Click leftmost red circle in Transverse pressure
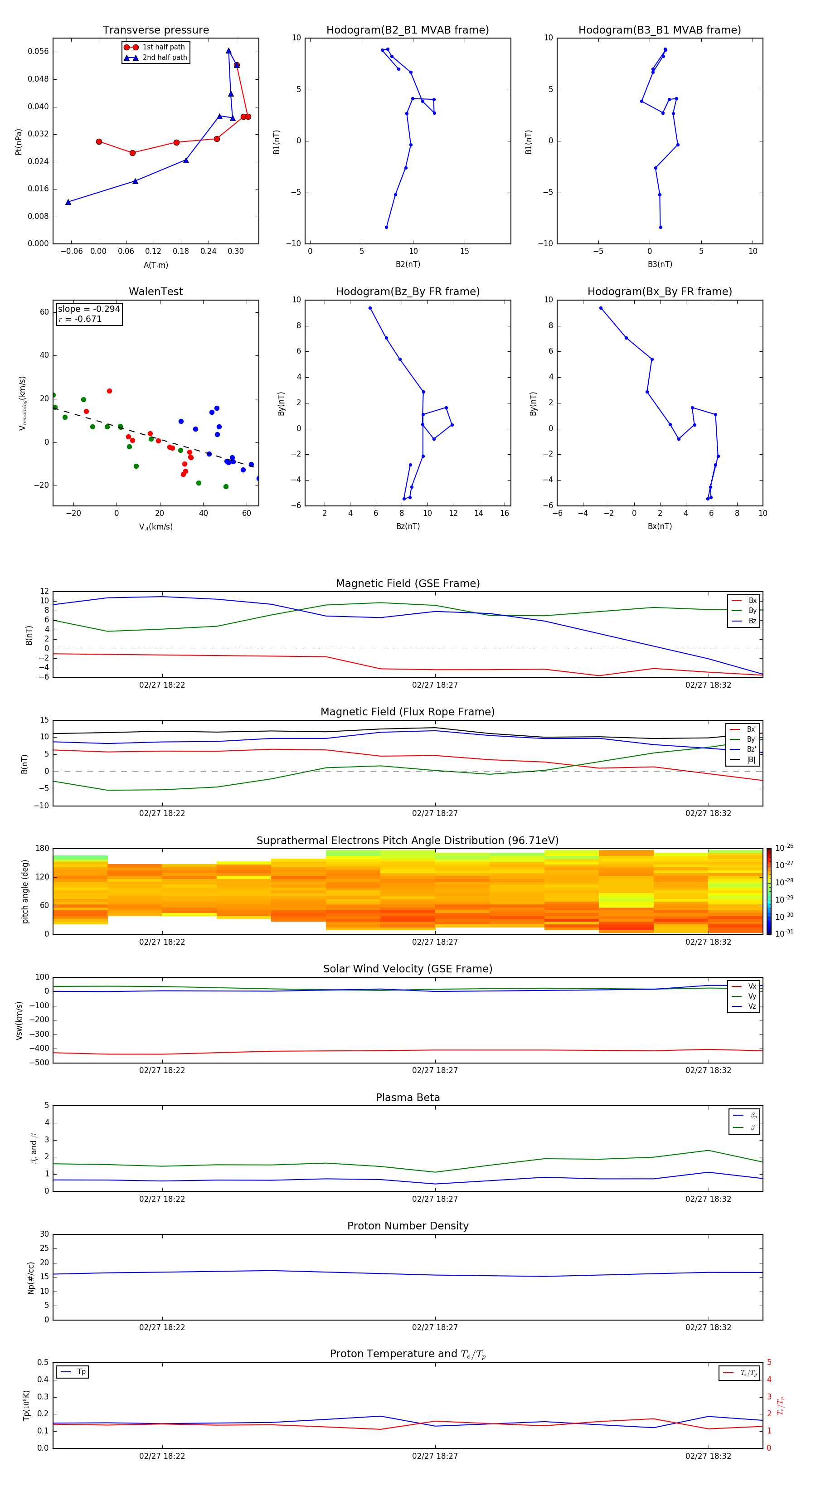 [99, 142]
